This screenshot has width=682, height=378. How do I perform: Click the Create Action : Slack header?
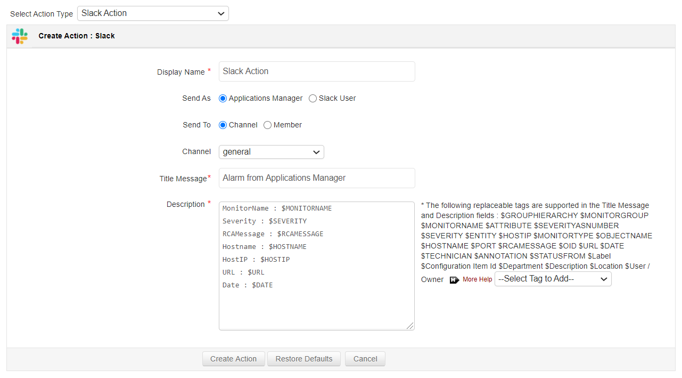pyautogui.click(x=77, y=36)
